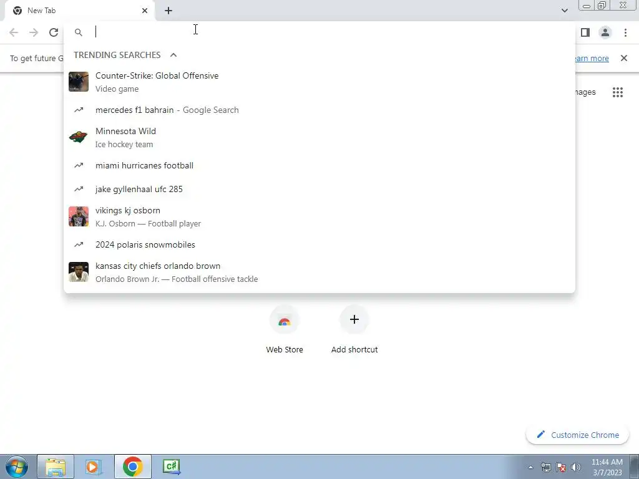Select jake gyllenhaal ufc 285 suggestion
This screenshot has height=479, width=639.
319,189
